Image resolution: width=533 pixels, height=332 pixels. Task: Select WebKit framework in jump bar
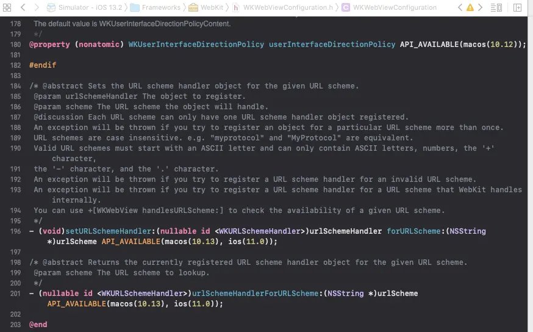212,7
